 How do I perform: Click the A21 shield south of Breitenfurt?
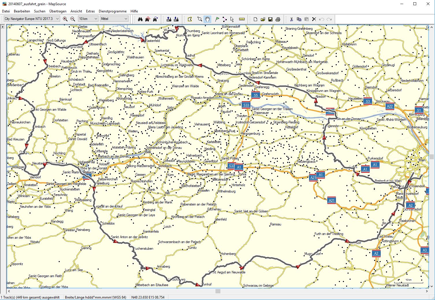coord(332,200)
